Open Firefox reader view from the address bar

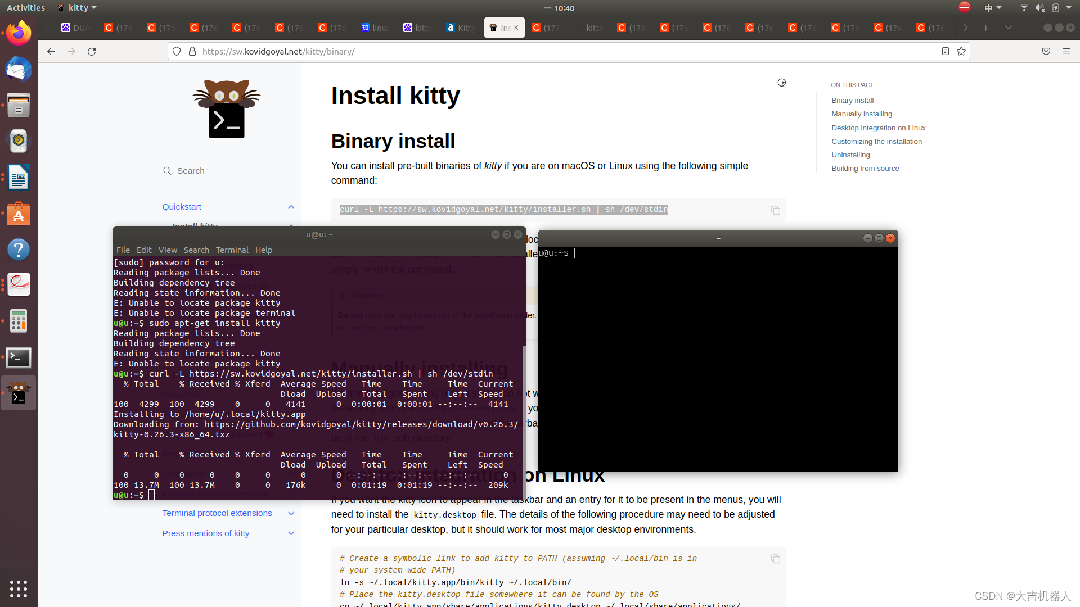coord(945,51)
